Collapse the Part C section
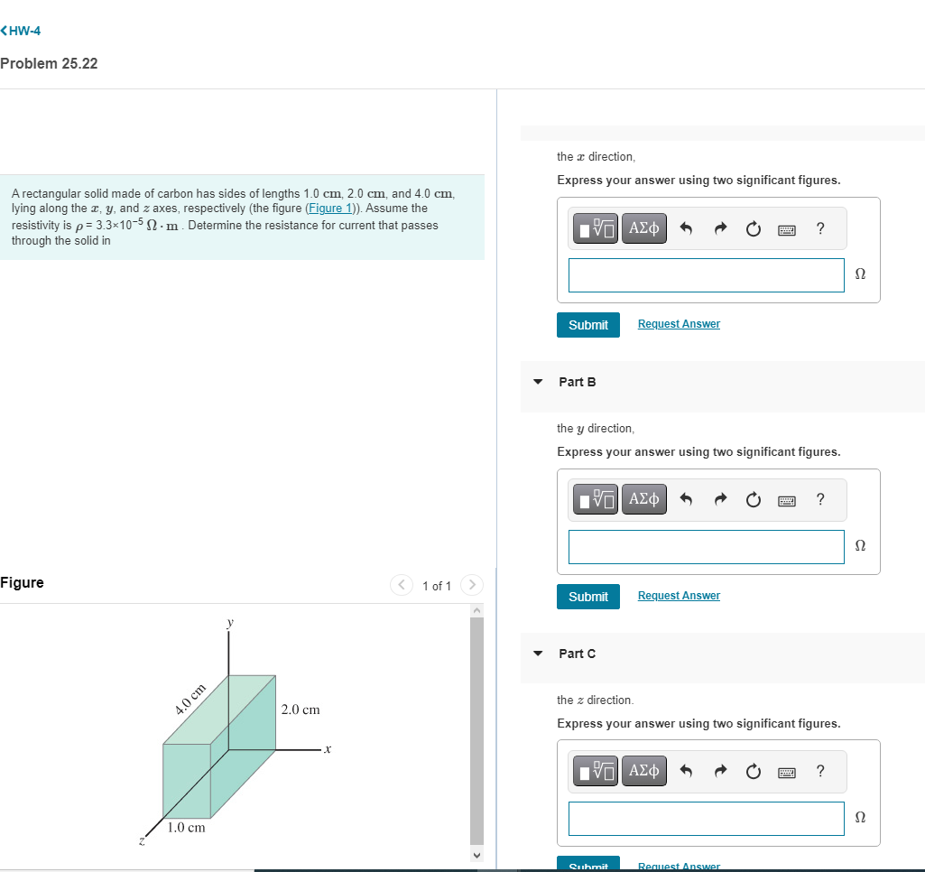The width and height of the screenshot is (925, 872). [x=538, y=654]
